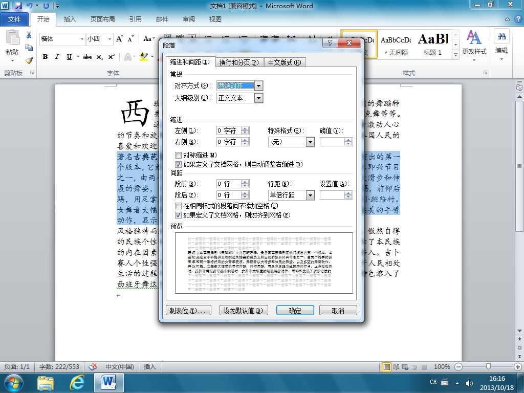Image resolution: width=524 pixels, height=393 pixels.
Task: Select the 无间隔 No Spacing style
Action: (x=396, y=45)
